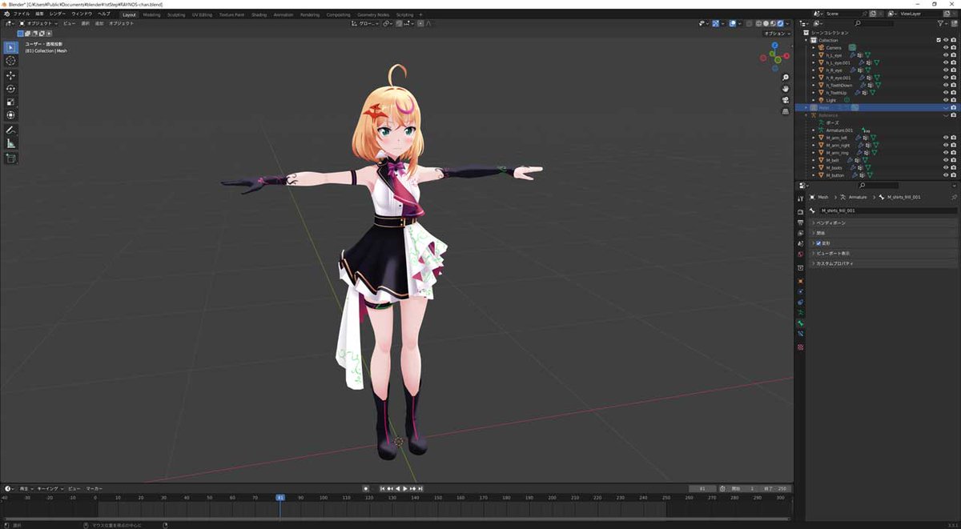Screen dimensions: 961x529
Task: Toggle Collection exclude checkbox in outliner
Action: coord(939,40)
